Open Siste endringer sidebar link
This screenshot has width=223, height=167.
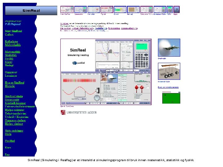14,131
